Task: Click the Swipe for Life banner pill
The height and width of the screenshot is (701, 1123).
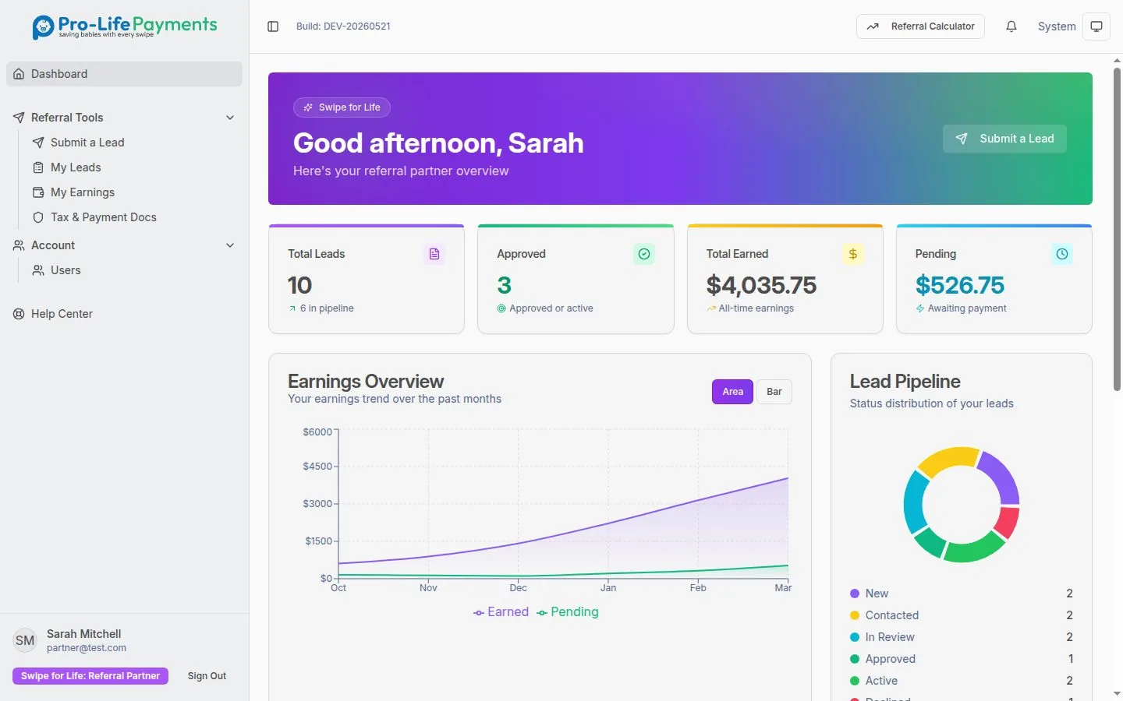Action: tap(342, 107)
